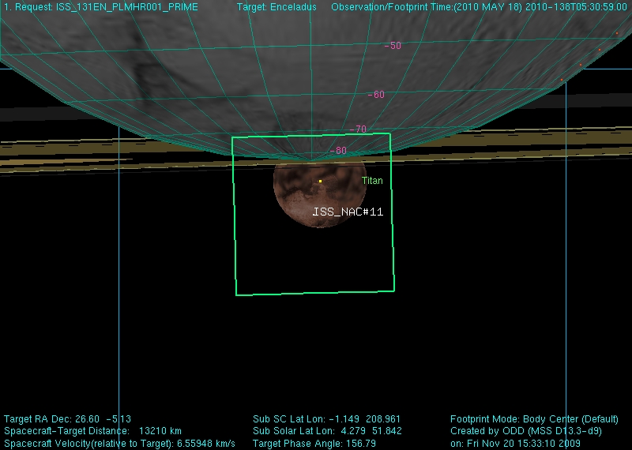Click the -60 latitude label

tap(376, 94)
